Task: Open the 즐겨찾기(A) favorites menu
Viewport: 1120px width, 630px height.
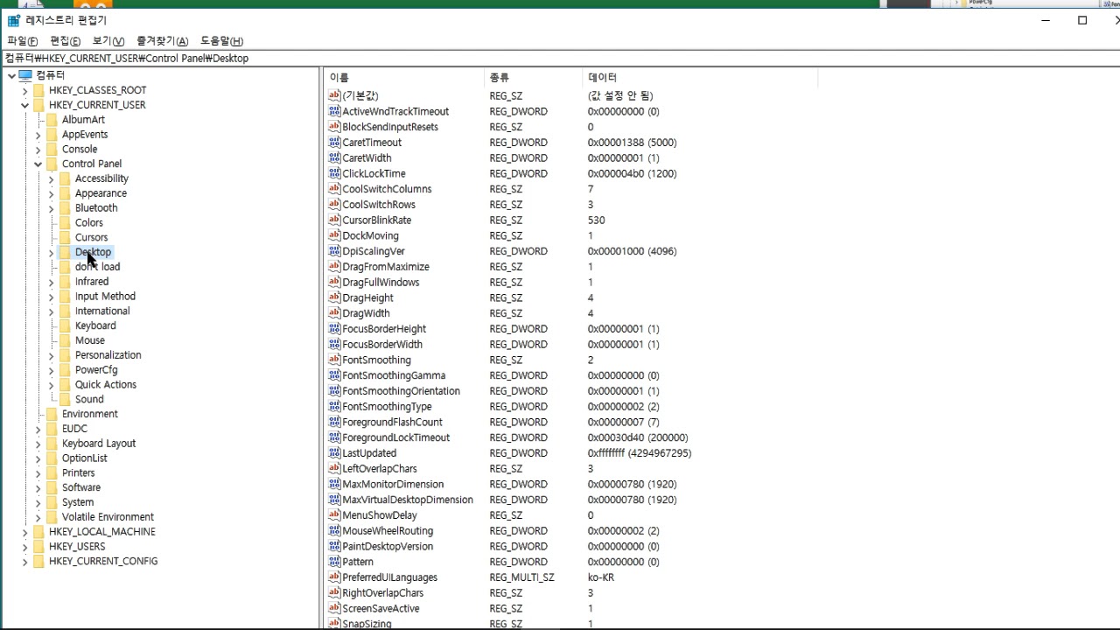Action: click(x=162, y=41)
